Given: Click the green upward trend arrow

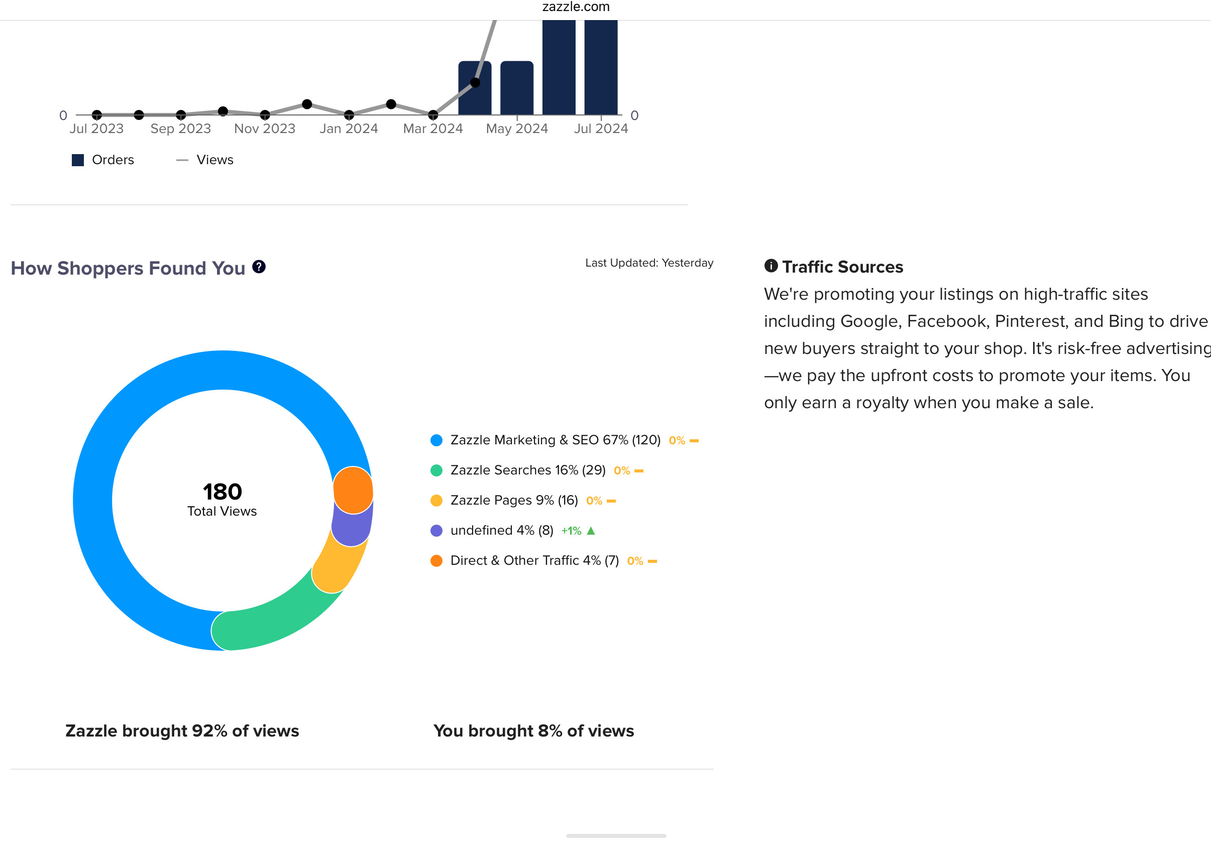Looking at the screenshot, I should click(x=591, y=530).
